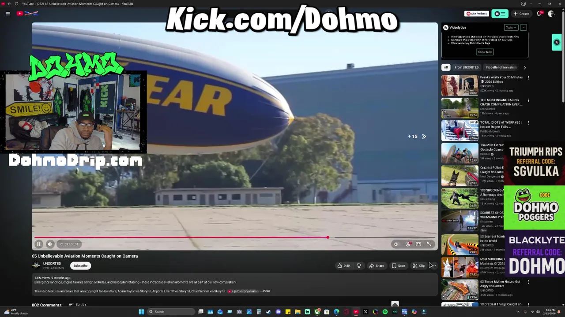Viewport: 565px width, 317px height.
Task: Click the taskbar Search box
Action: (172, 312)
